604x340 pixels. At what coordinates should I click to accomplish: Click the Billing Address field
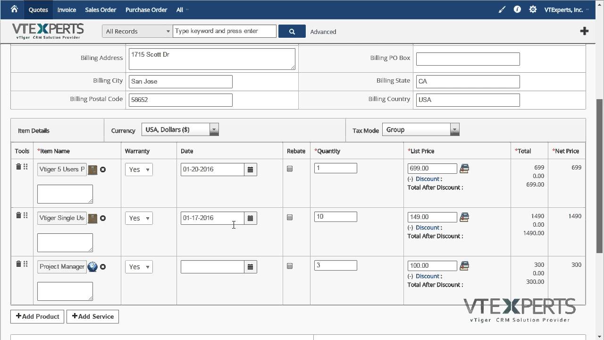[x=212, y=59]
